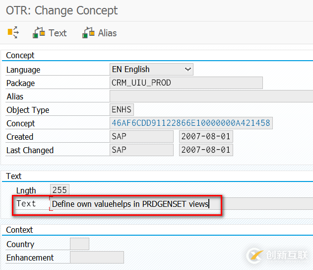
Task: Click the toggle display/change icon in toolbar
Action: [x=13, y=33]
